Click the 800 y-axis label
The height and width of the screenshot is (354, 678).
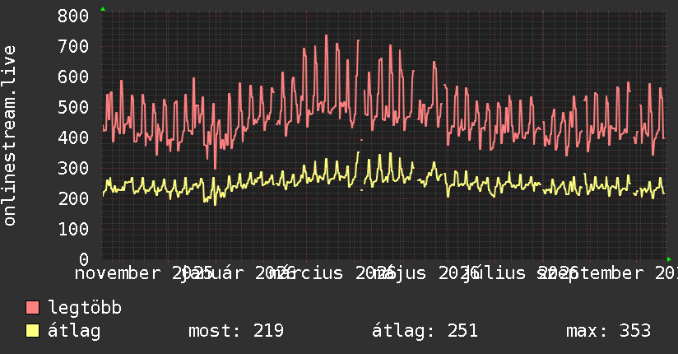pos(73,16)
